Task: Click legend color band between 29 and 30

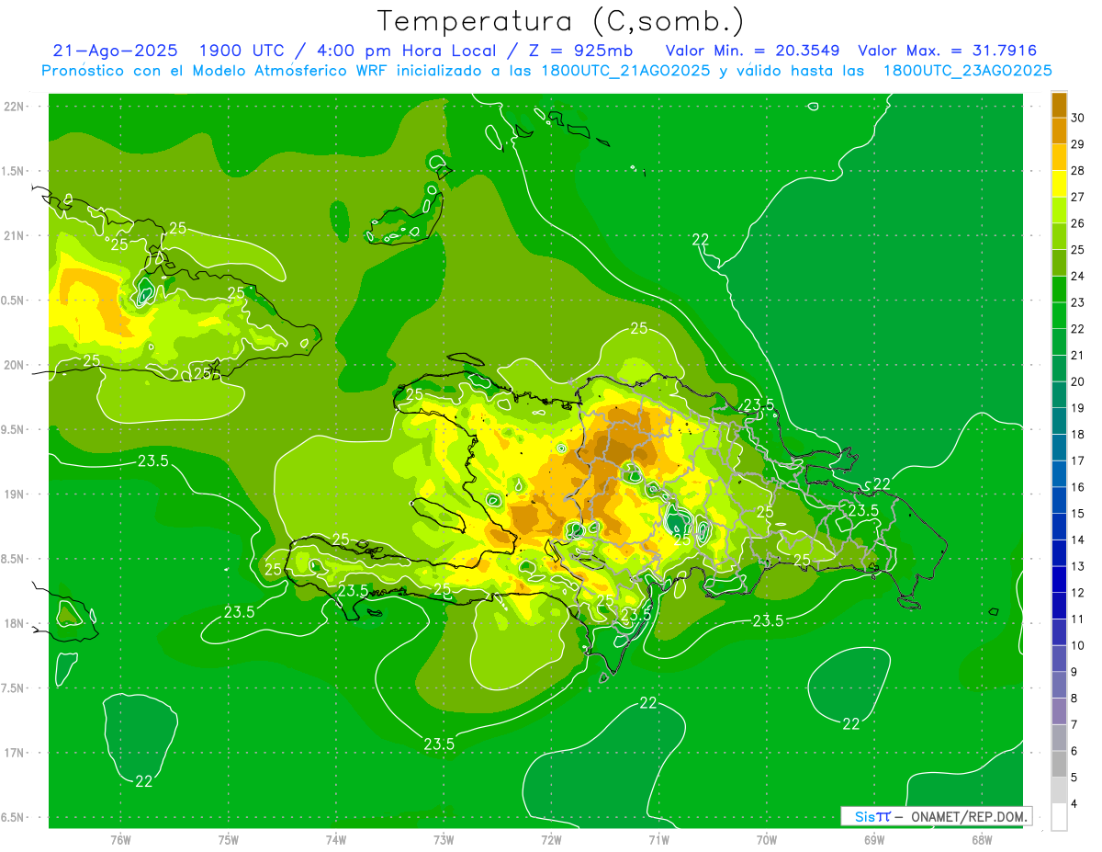Action: (1059, 131)
